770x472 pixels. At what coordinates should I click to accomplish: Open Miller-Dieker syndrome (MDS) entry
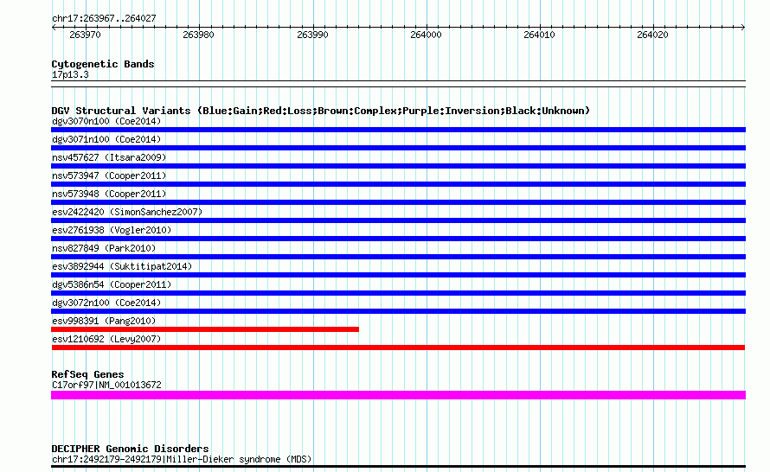click(182, 459)
